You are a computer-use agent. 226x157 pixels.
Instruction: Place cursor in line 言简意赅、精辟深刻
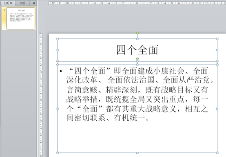coord(137,90)
